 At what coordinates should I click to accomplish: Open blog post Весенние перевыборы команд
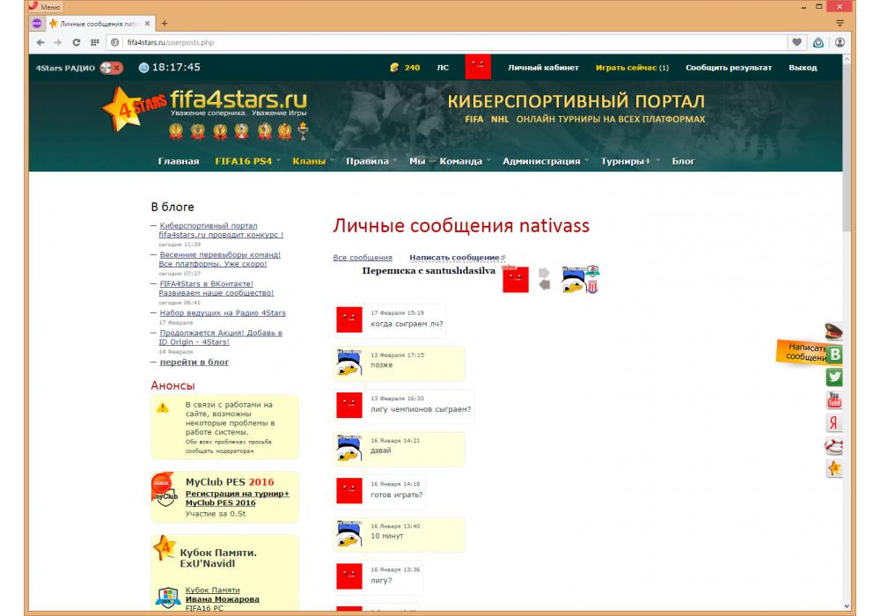tap(219, 260)
